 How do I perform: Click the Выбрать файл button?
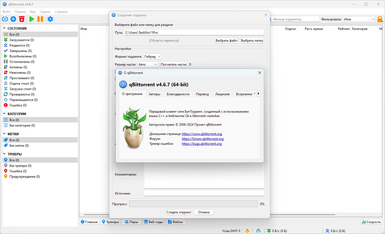(x=227, y=41)
